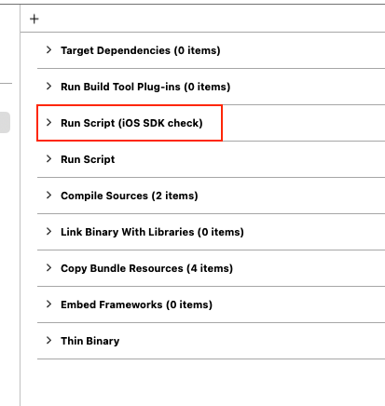Expand the Run Build Tool Plug-ins chevron
385x406 pixels.
(x=48, y=86)
